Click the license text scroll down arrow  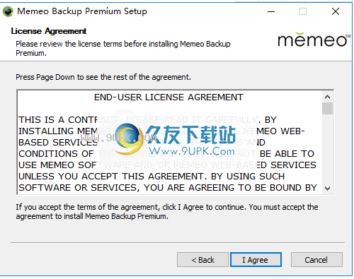[327, 189]
